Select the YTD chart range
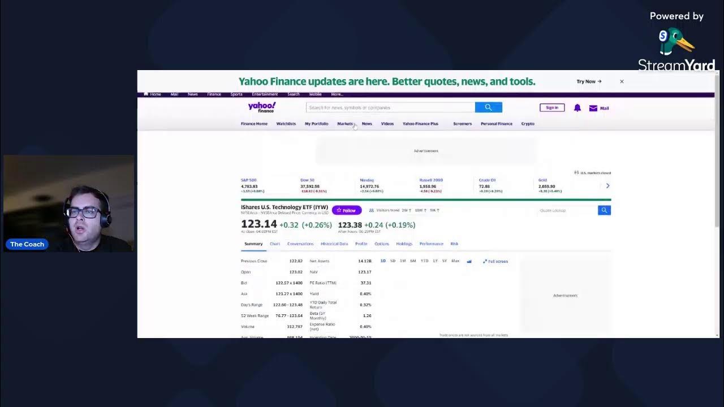Viewport: 724px width, 407px height. [424, 261]
